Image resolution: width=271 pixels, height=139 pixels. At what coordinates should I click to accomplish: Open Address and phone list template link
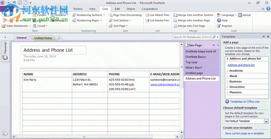(x=241, y=65)
